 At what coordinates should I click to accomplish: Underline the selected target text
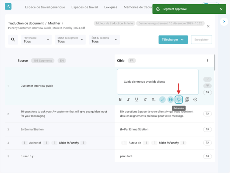(137, 99)
